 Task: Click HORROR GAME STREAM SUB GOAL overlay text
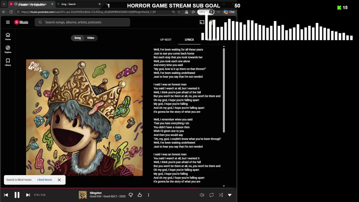pyautogui.click(x=174, y=6)
